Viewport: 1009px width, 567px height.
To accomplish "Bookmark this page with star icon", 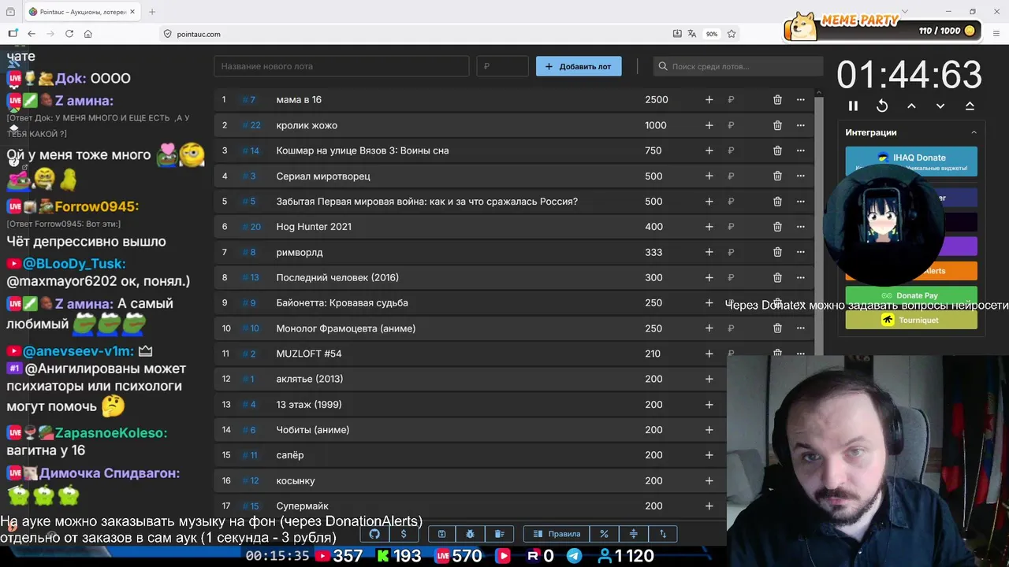I will tap(732, 34).
